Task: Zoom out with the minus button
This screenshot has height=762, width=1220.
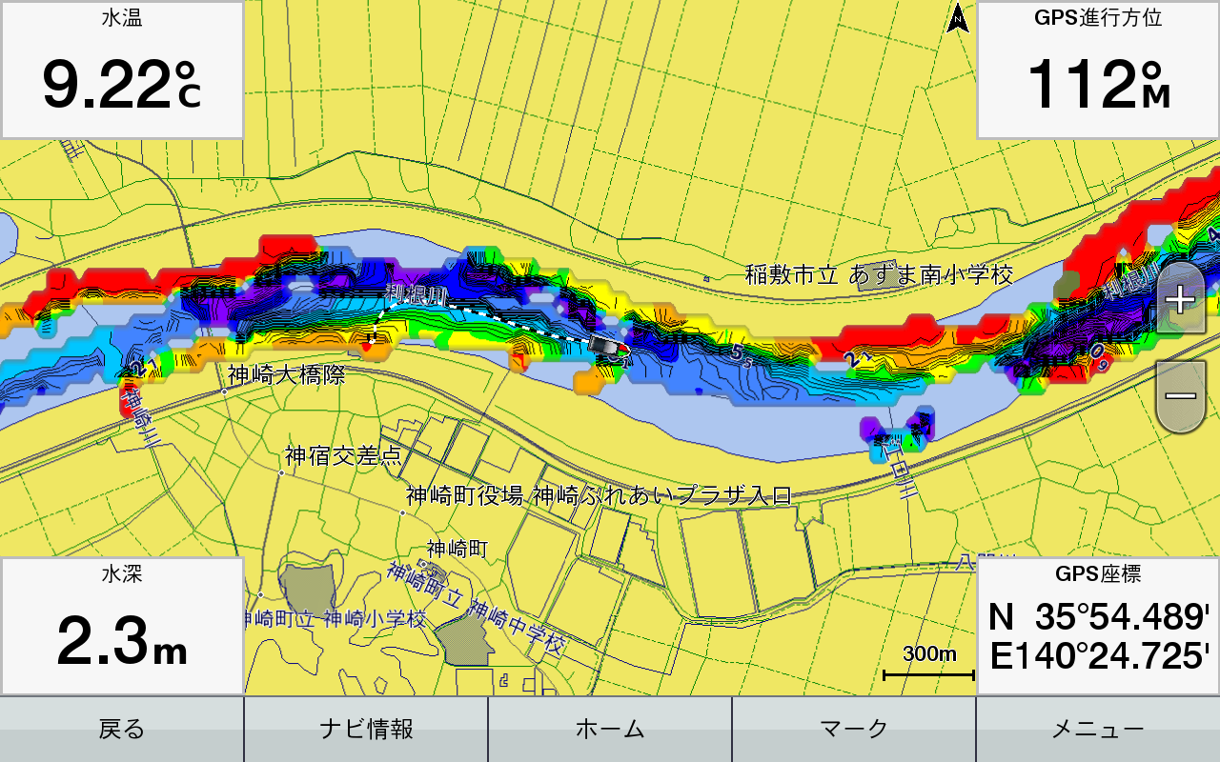Action: point(1180,395)
